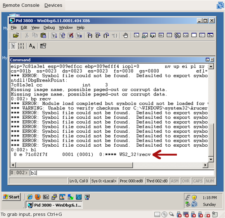The width and height of the screenshot is (225, 218).
Task: Open the Command window toolbar icon
Action: 136,35
